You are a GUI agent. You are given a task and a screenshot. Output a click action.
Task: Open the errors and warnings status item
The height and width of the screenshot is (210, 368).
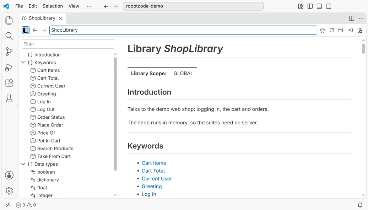pos(26,205)
